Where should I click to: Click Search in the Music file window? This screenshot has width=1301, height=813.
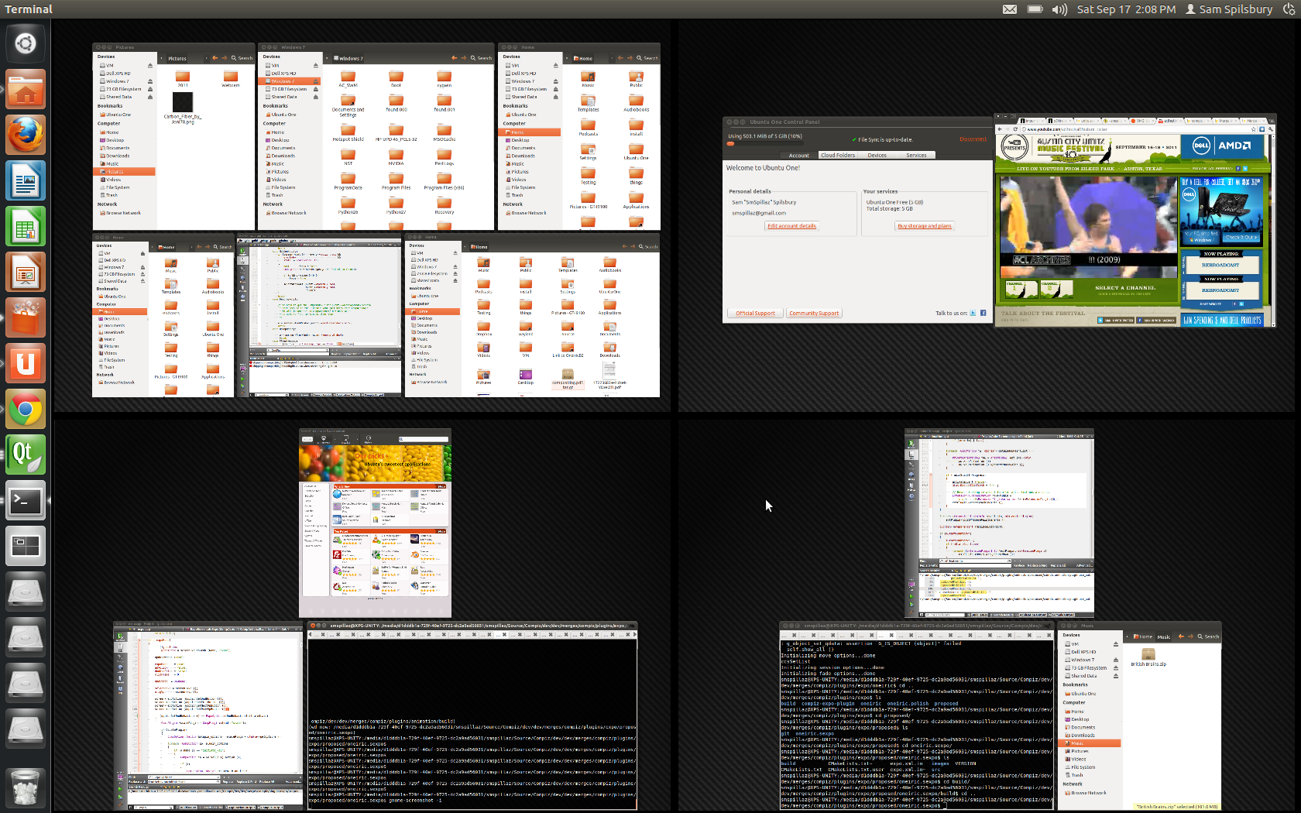1208,636
